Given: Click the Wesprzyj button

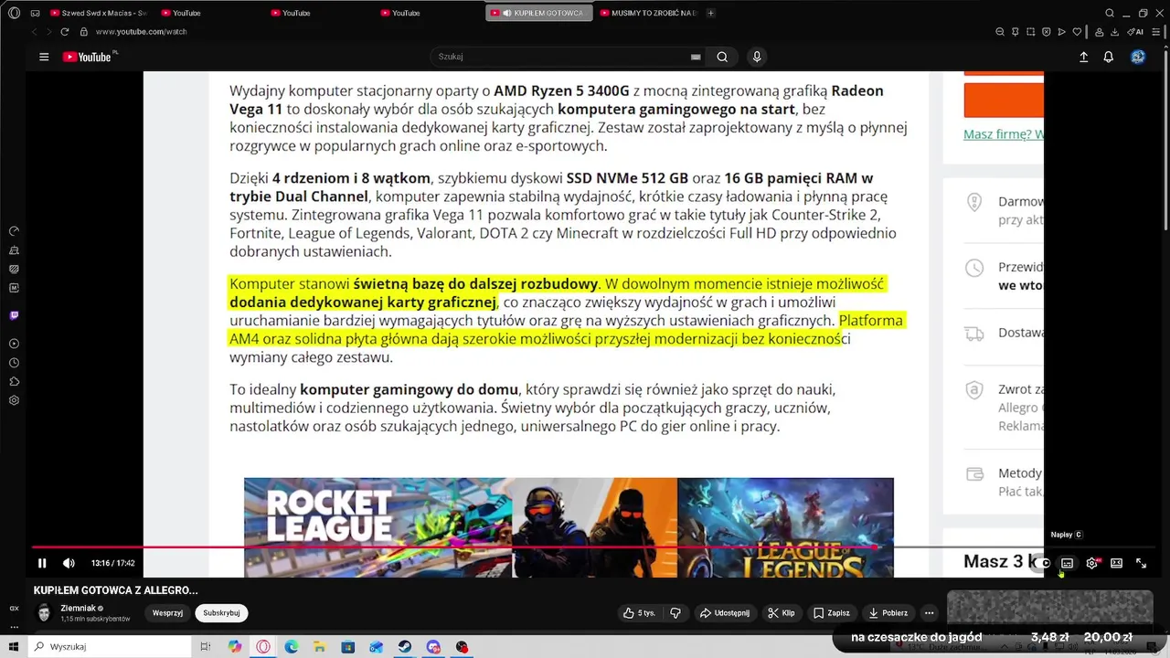Looking at the screenshot, I should pos(167,613).
